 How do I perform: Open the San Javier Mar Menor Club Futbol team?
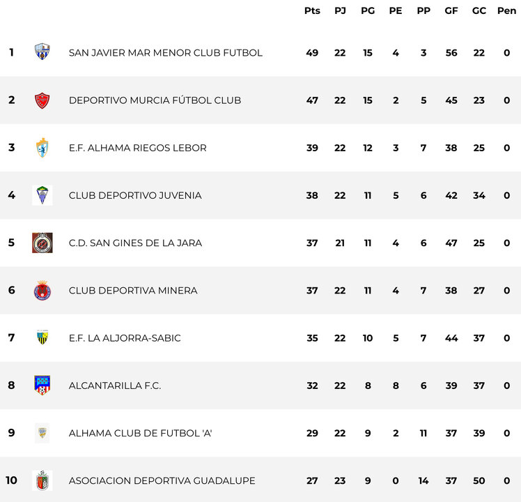(x=166, y=53)
